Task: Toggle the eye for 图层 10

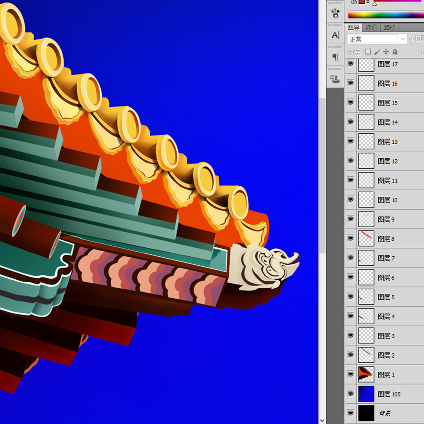Action: 351,200
